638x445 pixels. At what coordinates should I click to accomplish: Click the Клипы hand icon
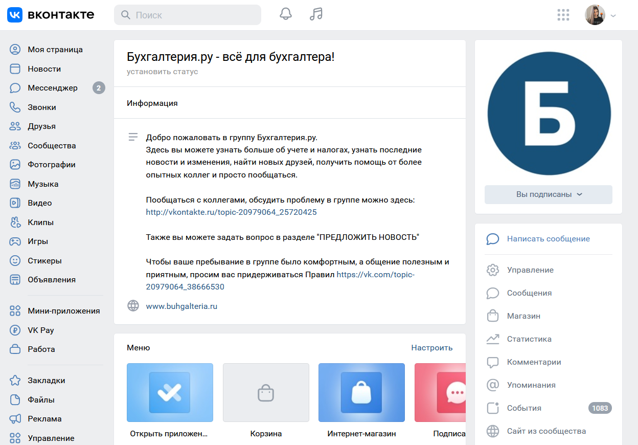pos(15,222)
